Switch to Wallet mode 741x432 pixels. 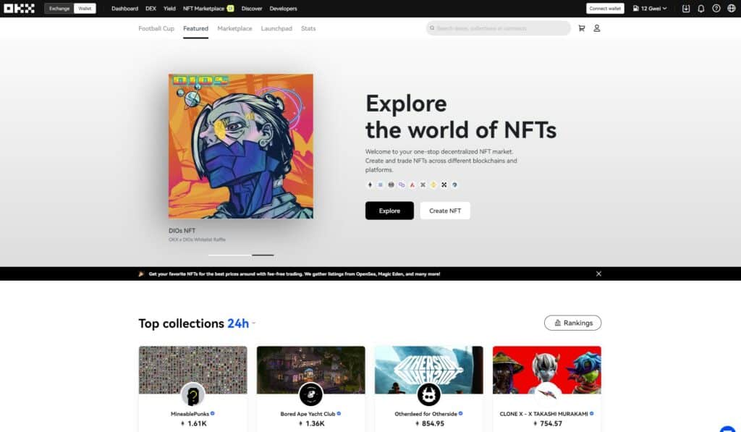[x=85, y=9]
